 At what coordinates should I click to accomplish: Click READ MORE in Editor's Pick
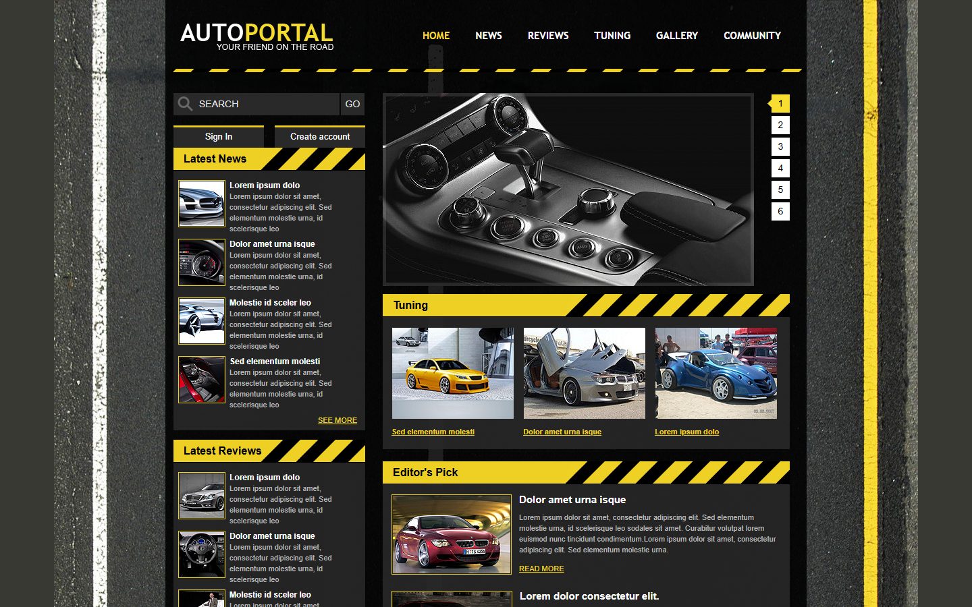pyautogui.click(x=541, y=569)
